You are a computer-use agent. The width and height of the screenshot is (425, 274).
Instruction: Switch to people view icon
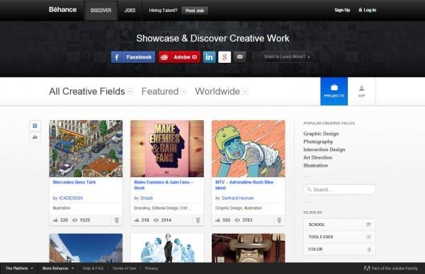tap(35, 137)
